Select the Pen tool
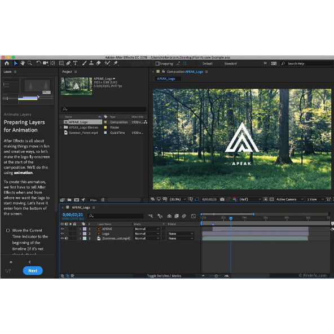 (x=68, y=63)
